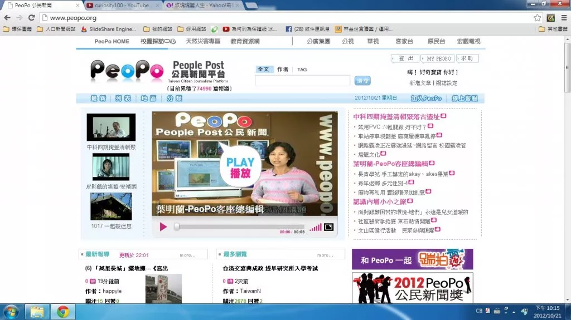Click the extension icon beside star
The image size is (571, 320).
(550, 17)
